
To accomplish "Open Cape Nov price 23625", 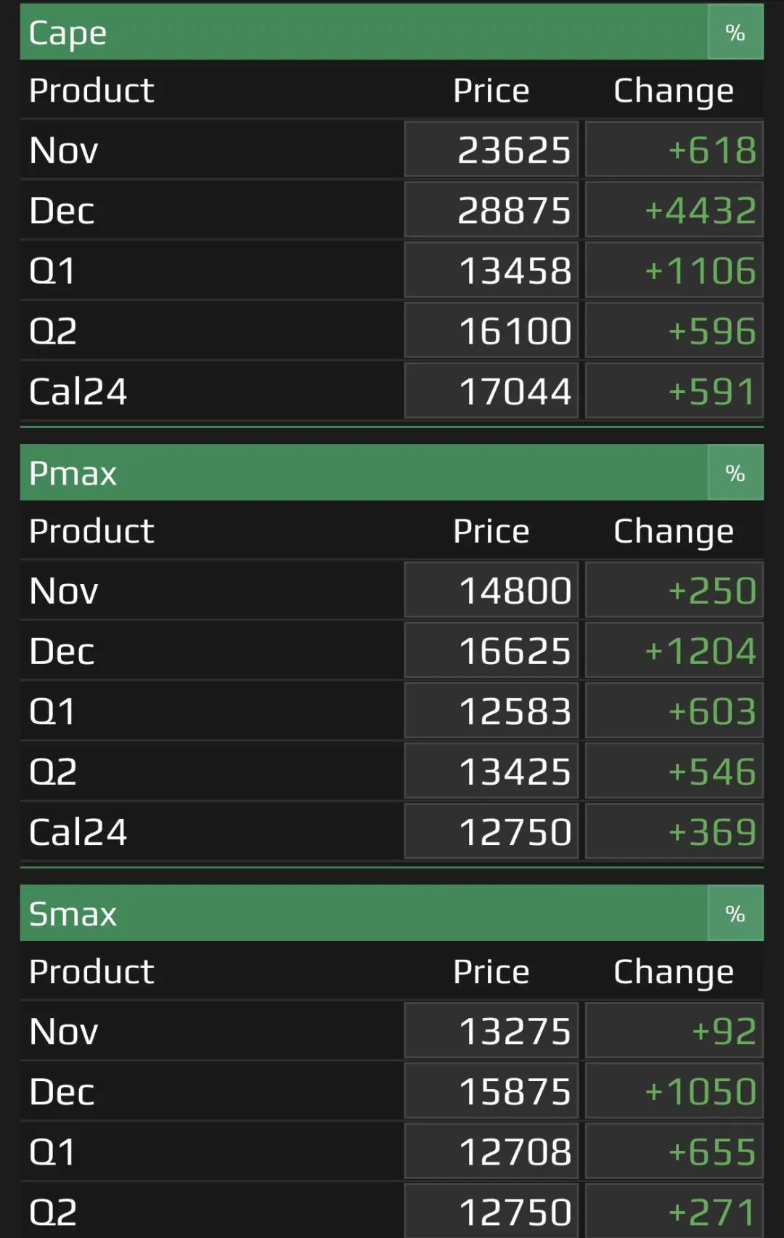I will [x=491, y=150].
